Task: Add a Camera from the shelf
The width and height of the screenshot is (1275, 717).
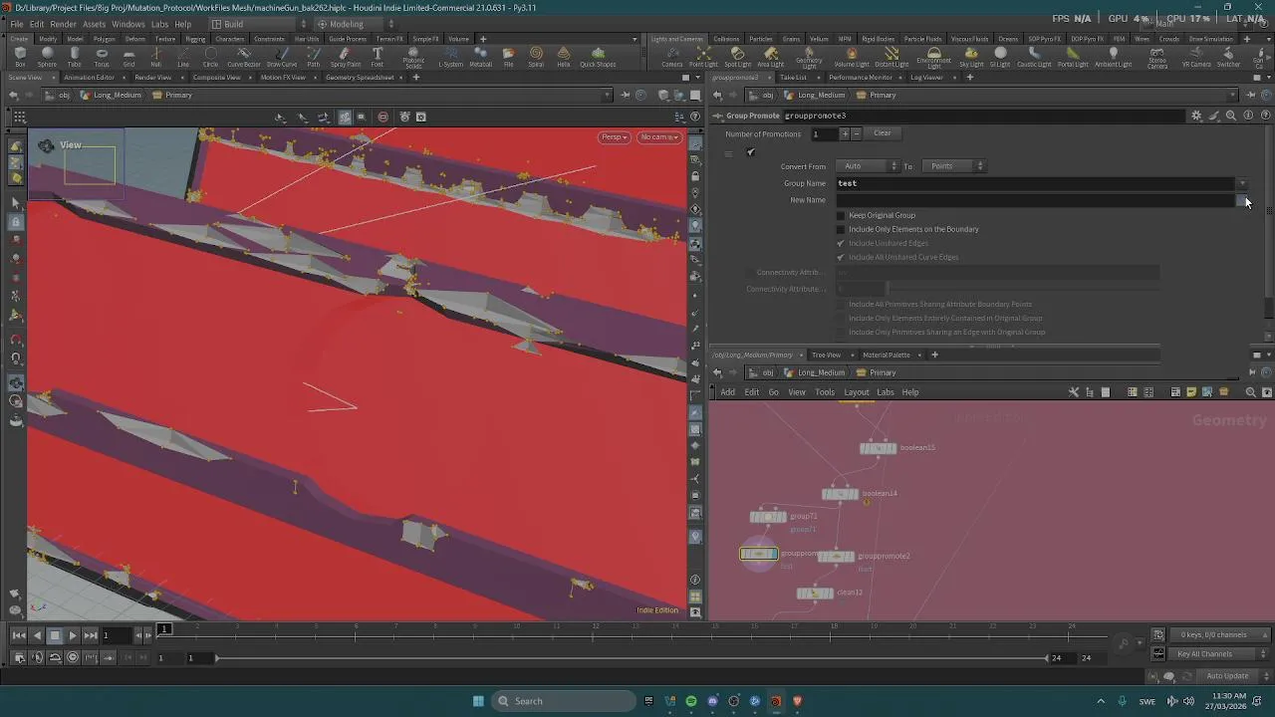Action: pyautogui.click(x=672, y=57)
